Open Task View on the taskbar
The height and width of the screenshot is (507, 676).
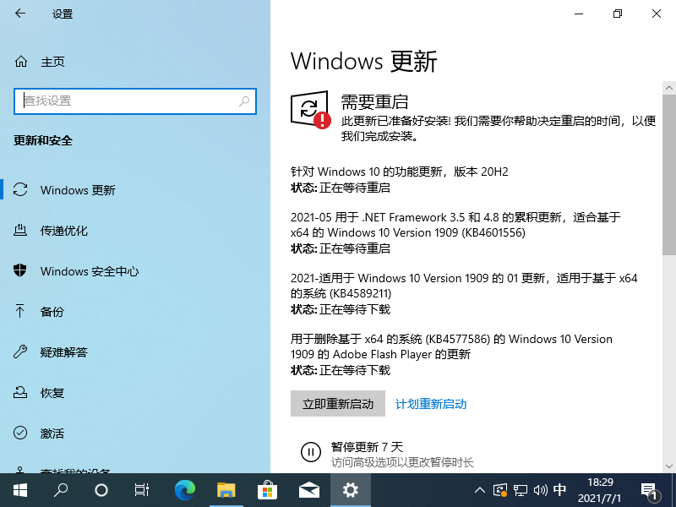point(142,489)
